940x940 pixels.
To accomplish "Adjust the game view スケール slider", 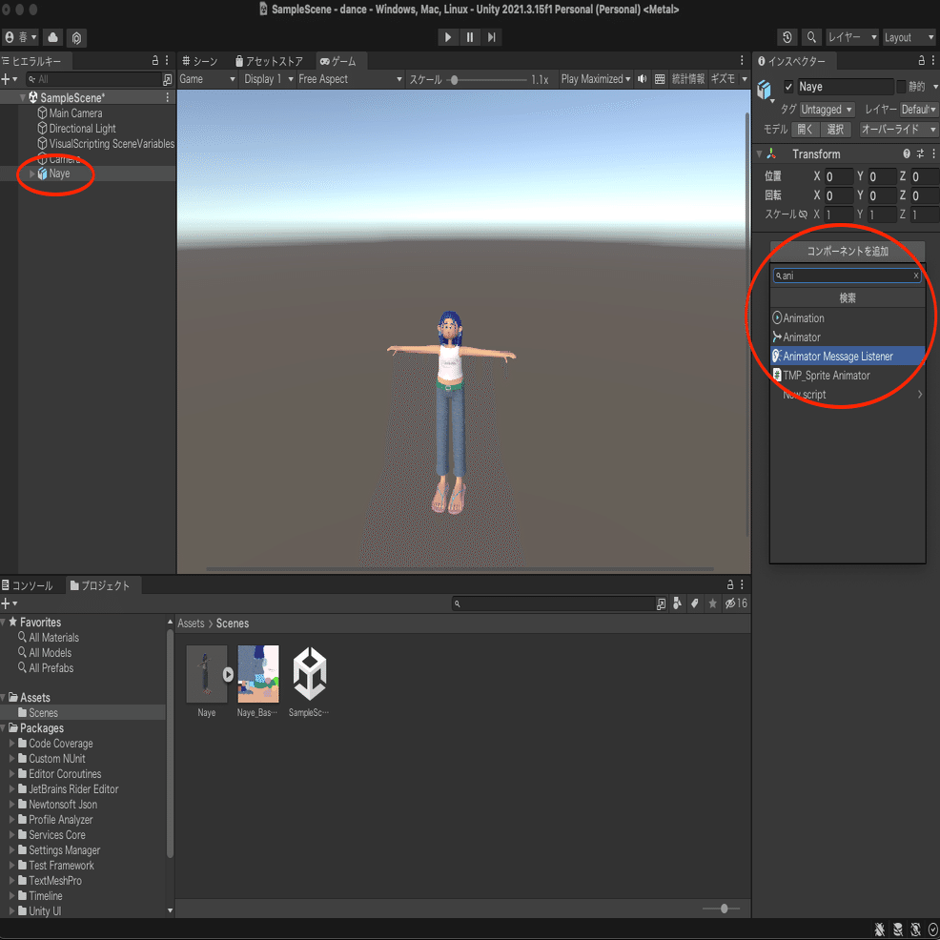I will coord(455,80).
